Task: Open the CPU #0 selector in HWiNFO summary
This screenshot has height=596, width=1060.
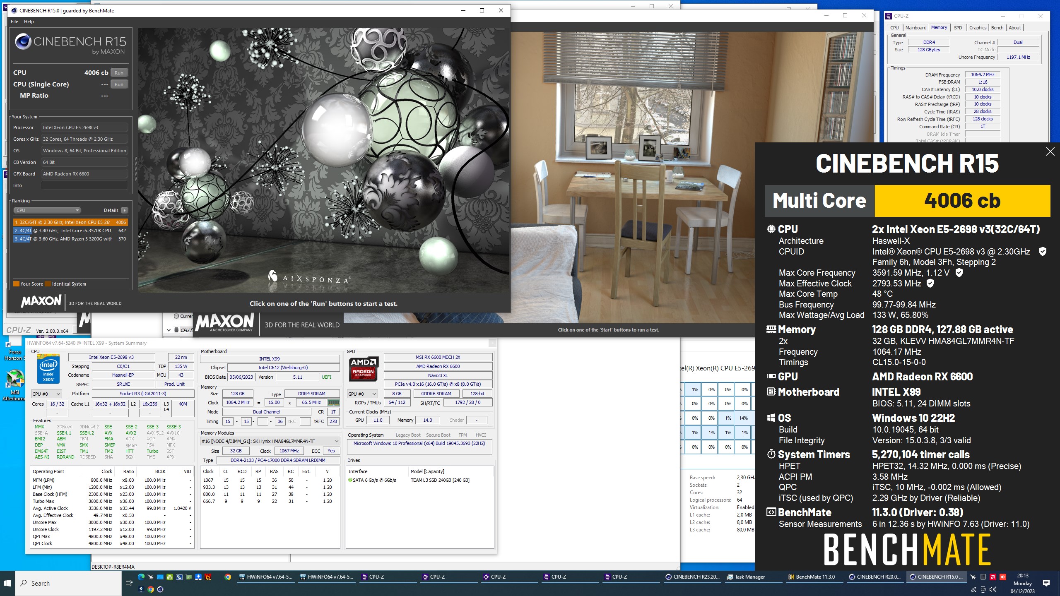Action: (46, 394)
